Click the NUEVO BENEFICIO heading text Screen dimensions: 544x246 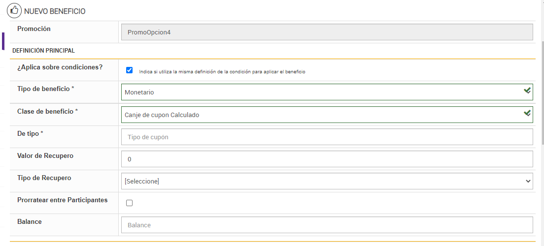click(x=55, y=11)
